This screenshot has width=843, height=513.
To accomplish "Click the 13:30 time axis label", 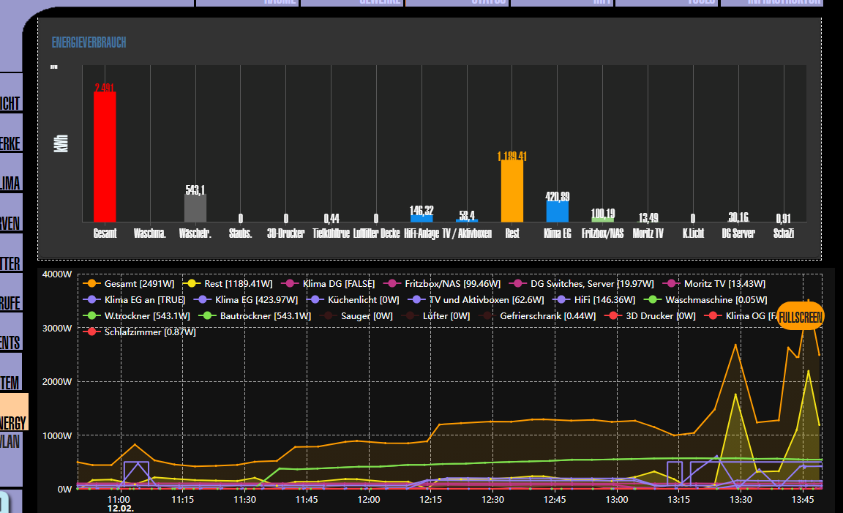I will 741,500.
